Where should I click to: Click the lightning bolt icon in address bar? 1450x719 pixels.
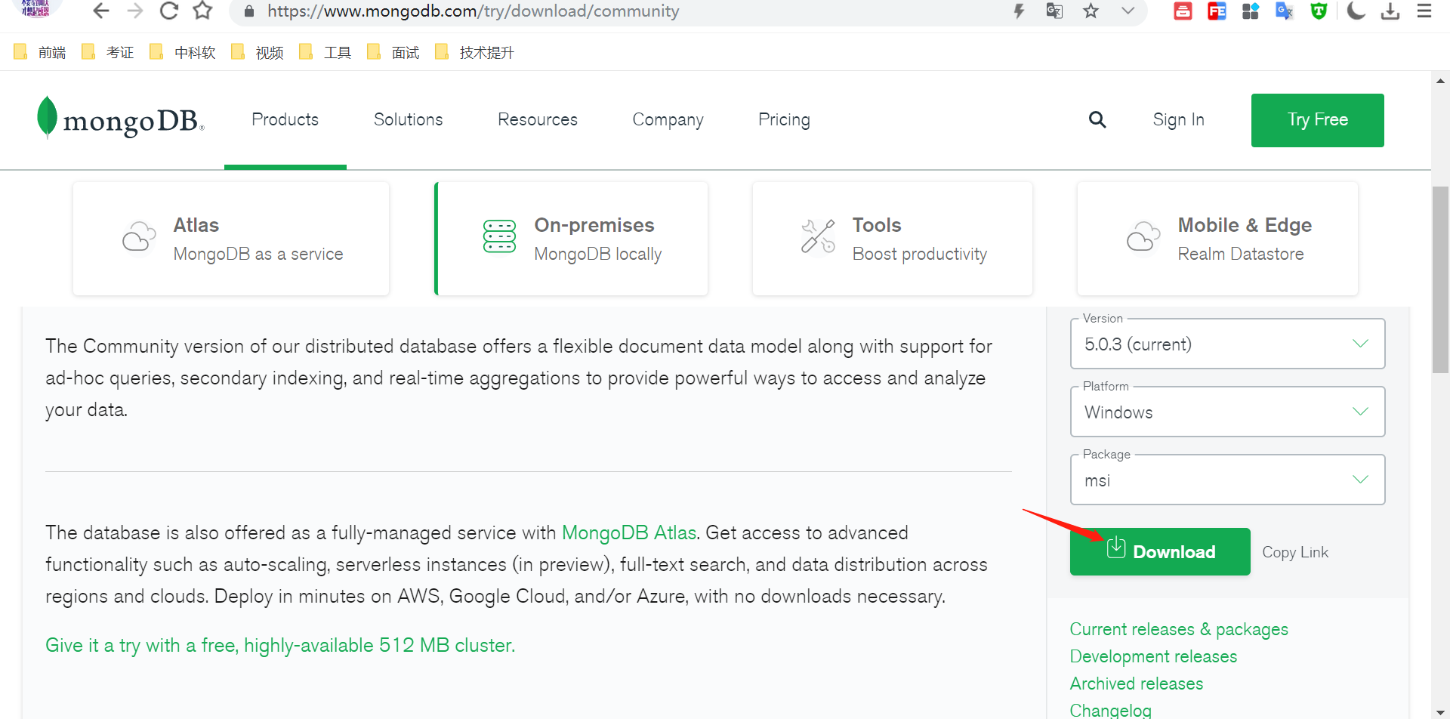coord(1019,11)
